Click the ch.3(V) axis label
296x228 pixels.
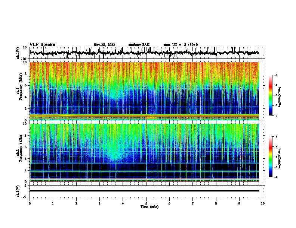(x=18, y=191)
